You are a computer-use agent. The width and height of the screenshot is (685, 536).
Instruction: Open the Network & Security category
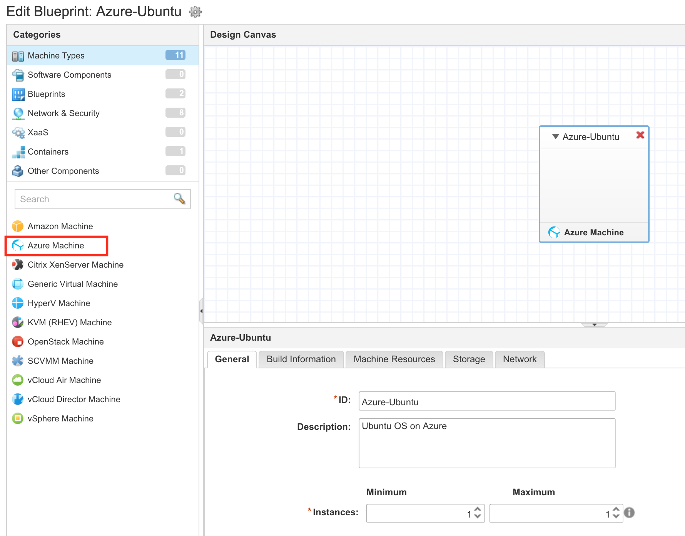[63, 113]
